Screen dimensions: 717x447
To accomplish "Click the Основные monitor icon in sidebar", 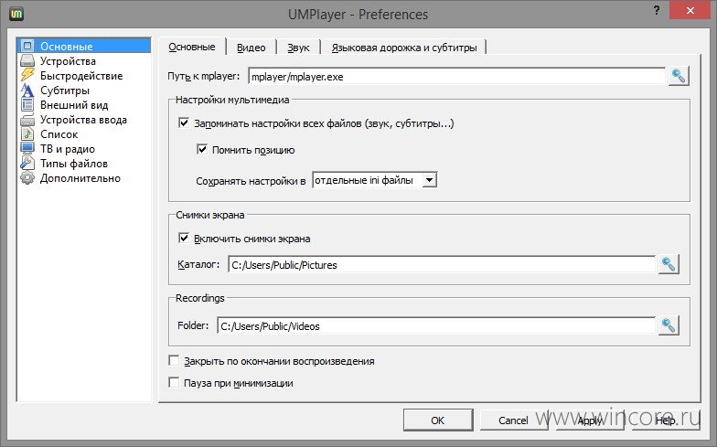I will pos(27,46).
